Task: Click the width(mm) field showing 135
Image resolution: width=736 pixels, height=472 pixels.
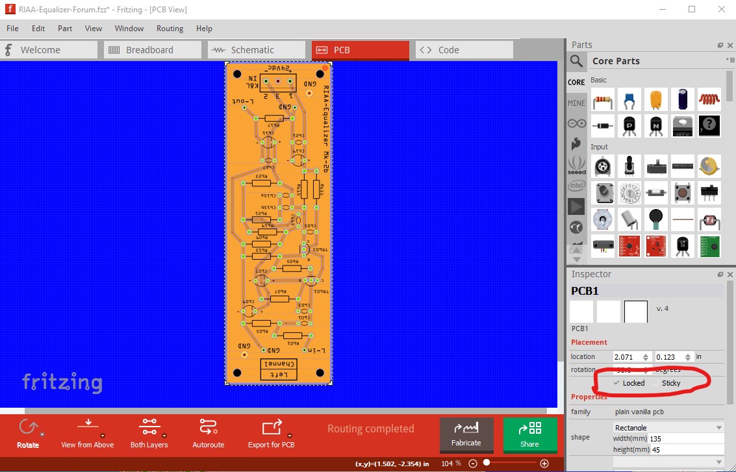Action: [686, 439]
